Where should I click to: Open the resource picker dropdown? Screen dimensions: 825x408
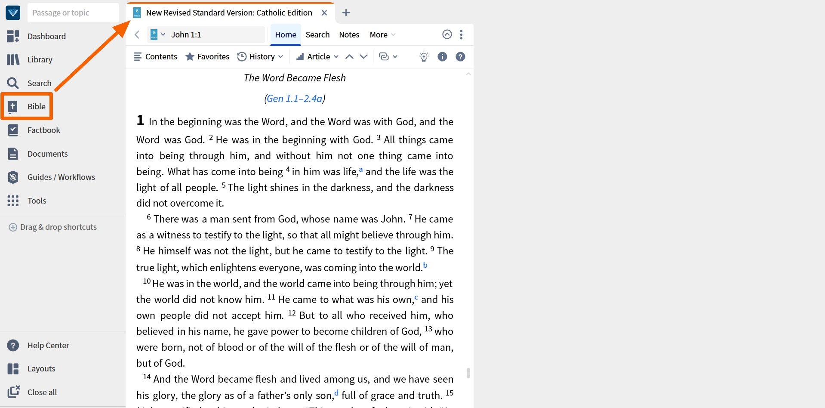[157, 34]
